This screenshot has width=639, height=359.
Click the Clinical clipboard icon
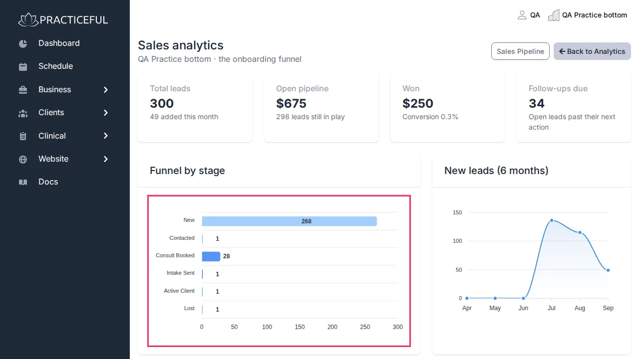pos(23,136)
